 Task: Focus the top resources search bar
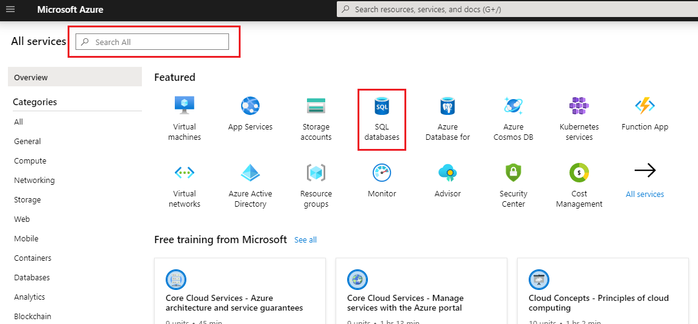pos(517,9)
